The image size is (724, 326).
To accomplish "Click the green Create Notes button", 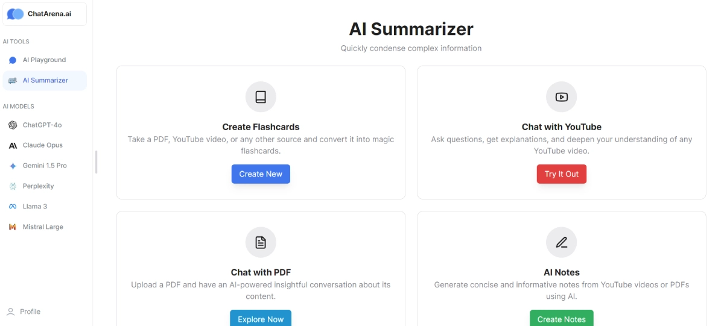I will [x=562, y=319].
